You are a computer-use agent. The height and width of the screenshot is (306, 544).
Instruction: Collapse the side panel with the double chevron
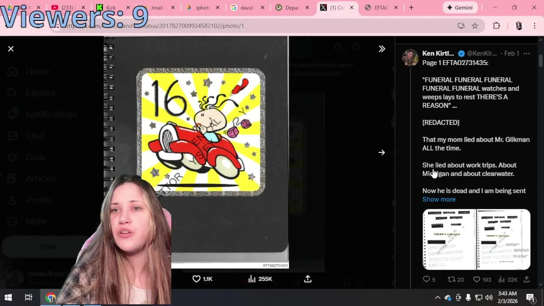(382, 49)
